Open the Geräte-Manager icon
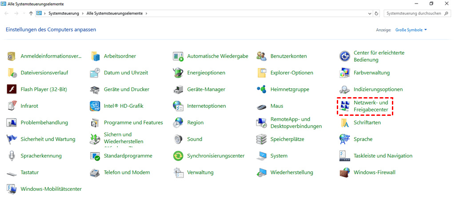This screenshot has width=455, height=201. point(178,89)
